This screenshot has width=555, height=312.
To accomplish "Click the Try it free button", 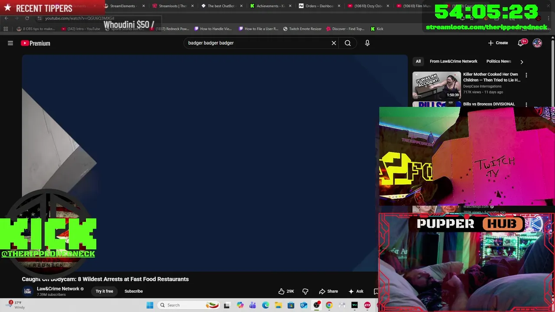I will click(104, 291).
